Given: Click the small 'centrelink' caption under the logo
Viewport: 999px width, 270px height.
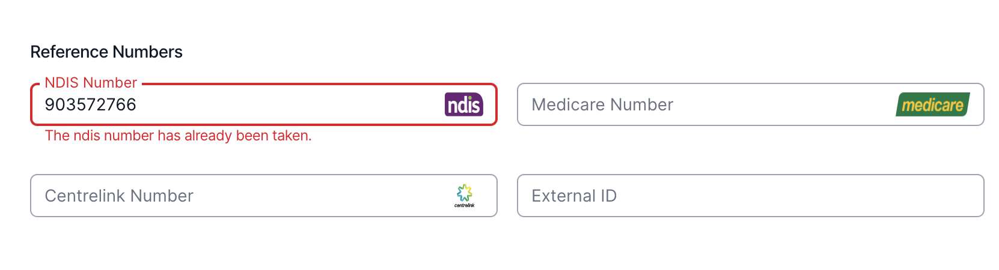Looking at the screenshot, I should [x=465, y=205].
